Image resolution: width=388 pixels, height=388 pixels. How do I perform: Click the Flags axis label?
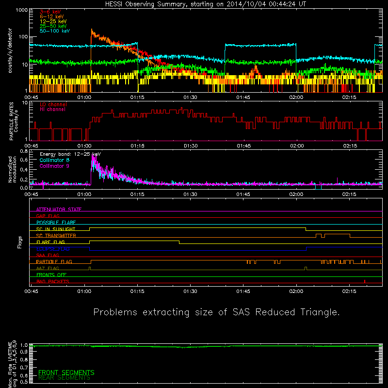19,242
